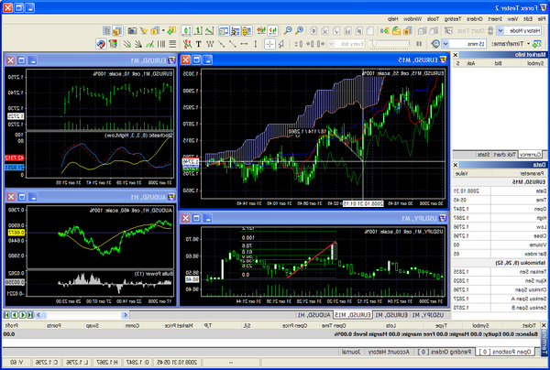Click the Tenkan Sen row in Data panel
550x370 pixels.
pyautogui.click(x=500, y=271)
